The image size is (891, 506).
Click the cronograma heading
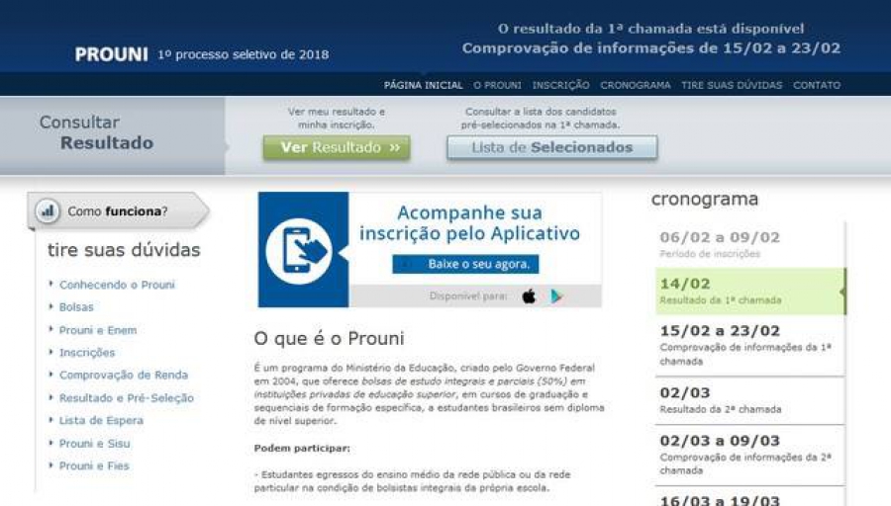pyautogui.click(x=705, y=199)
